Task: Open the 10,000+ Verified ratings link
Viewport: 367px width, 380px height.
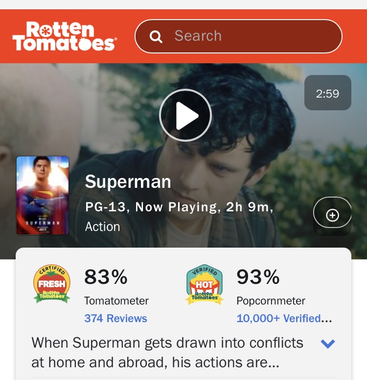Action: (284, 318)
